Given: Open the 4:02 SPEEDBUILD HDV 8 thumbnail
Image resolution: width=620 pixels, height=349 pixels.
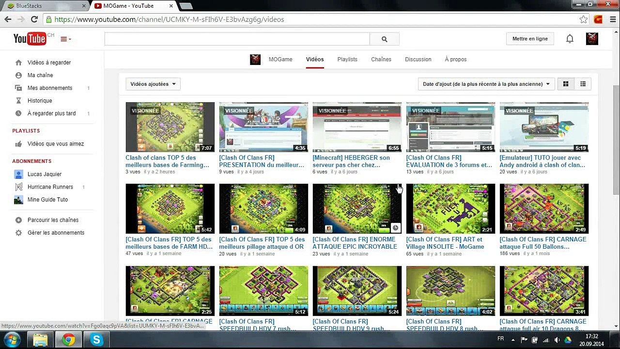Looking at the screenshot, I should [450, 291].
